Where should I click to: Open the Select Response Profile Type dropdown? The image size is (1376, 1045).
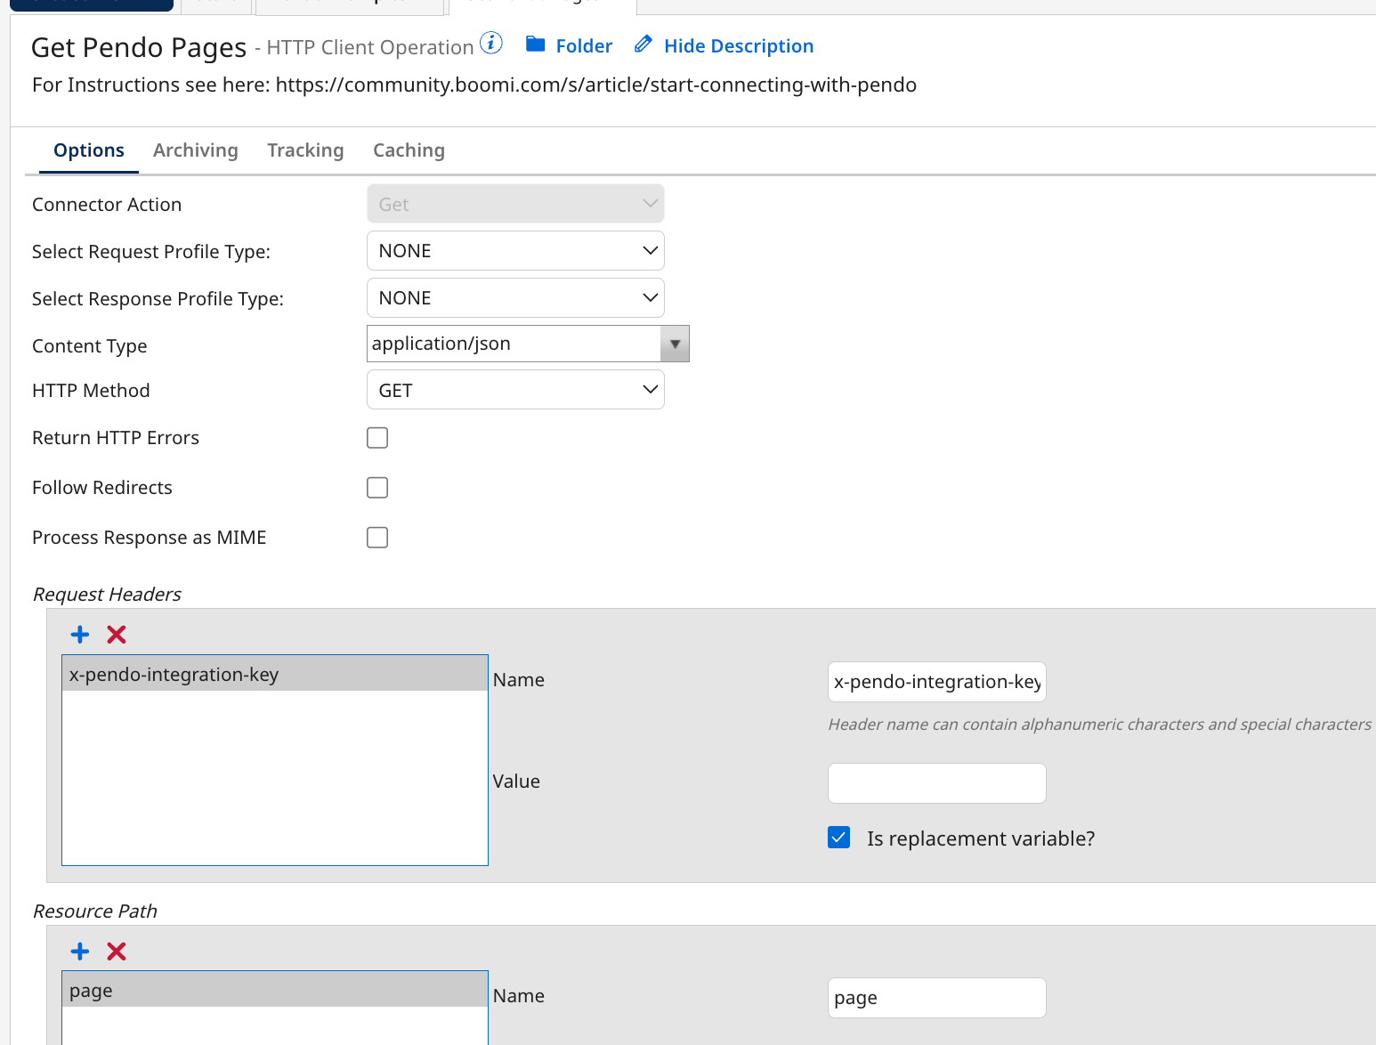point(515,298)
